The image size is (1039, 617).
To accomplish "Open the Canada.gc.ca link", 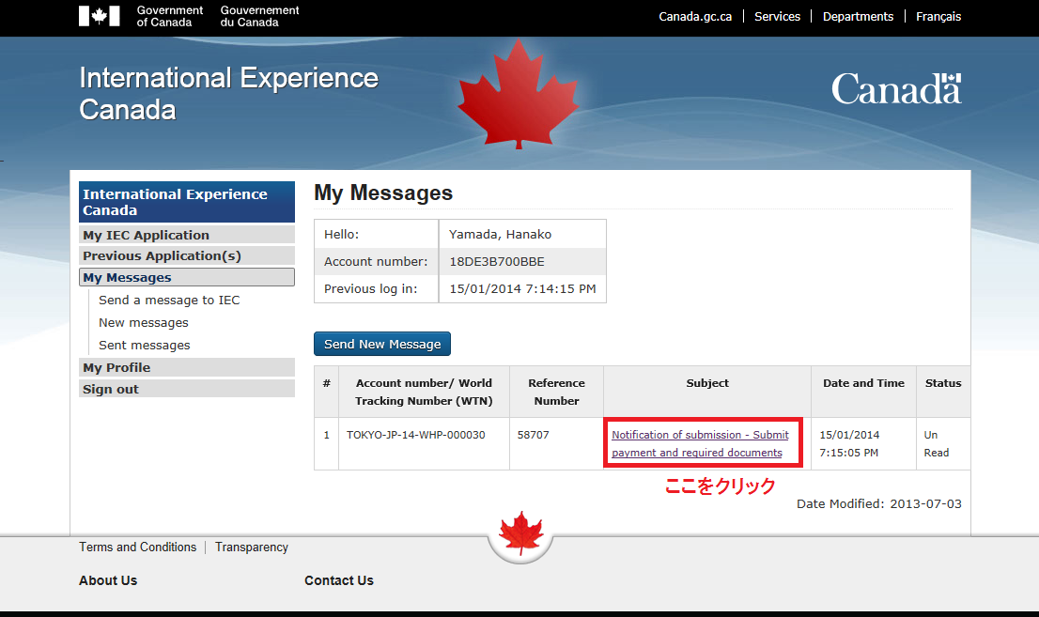I will (x=695, y=17).
